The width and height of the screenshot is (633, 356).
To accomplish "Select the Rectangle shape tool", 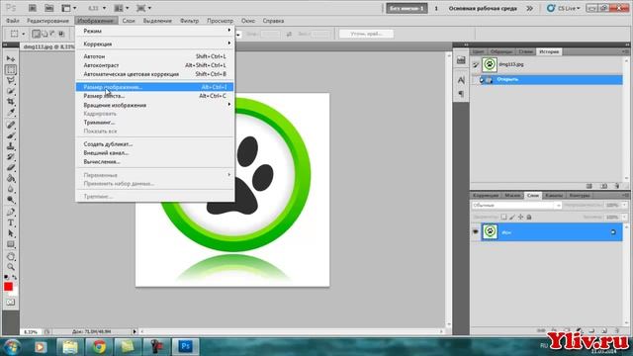I will click(11, 244).
